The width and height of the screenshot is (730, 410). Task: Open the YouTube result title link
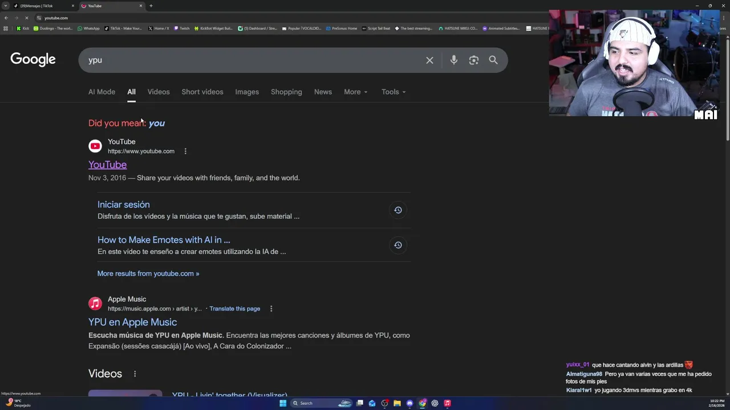pos(107,165)
